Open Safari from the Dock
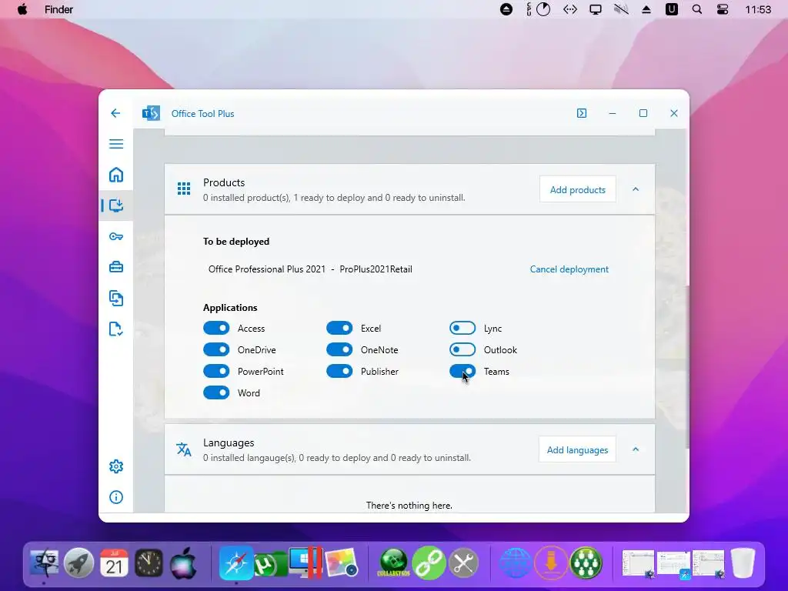Viewport: 788px width, 591px height. click(235, 563)
